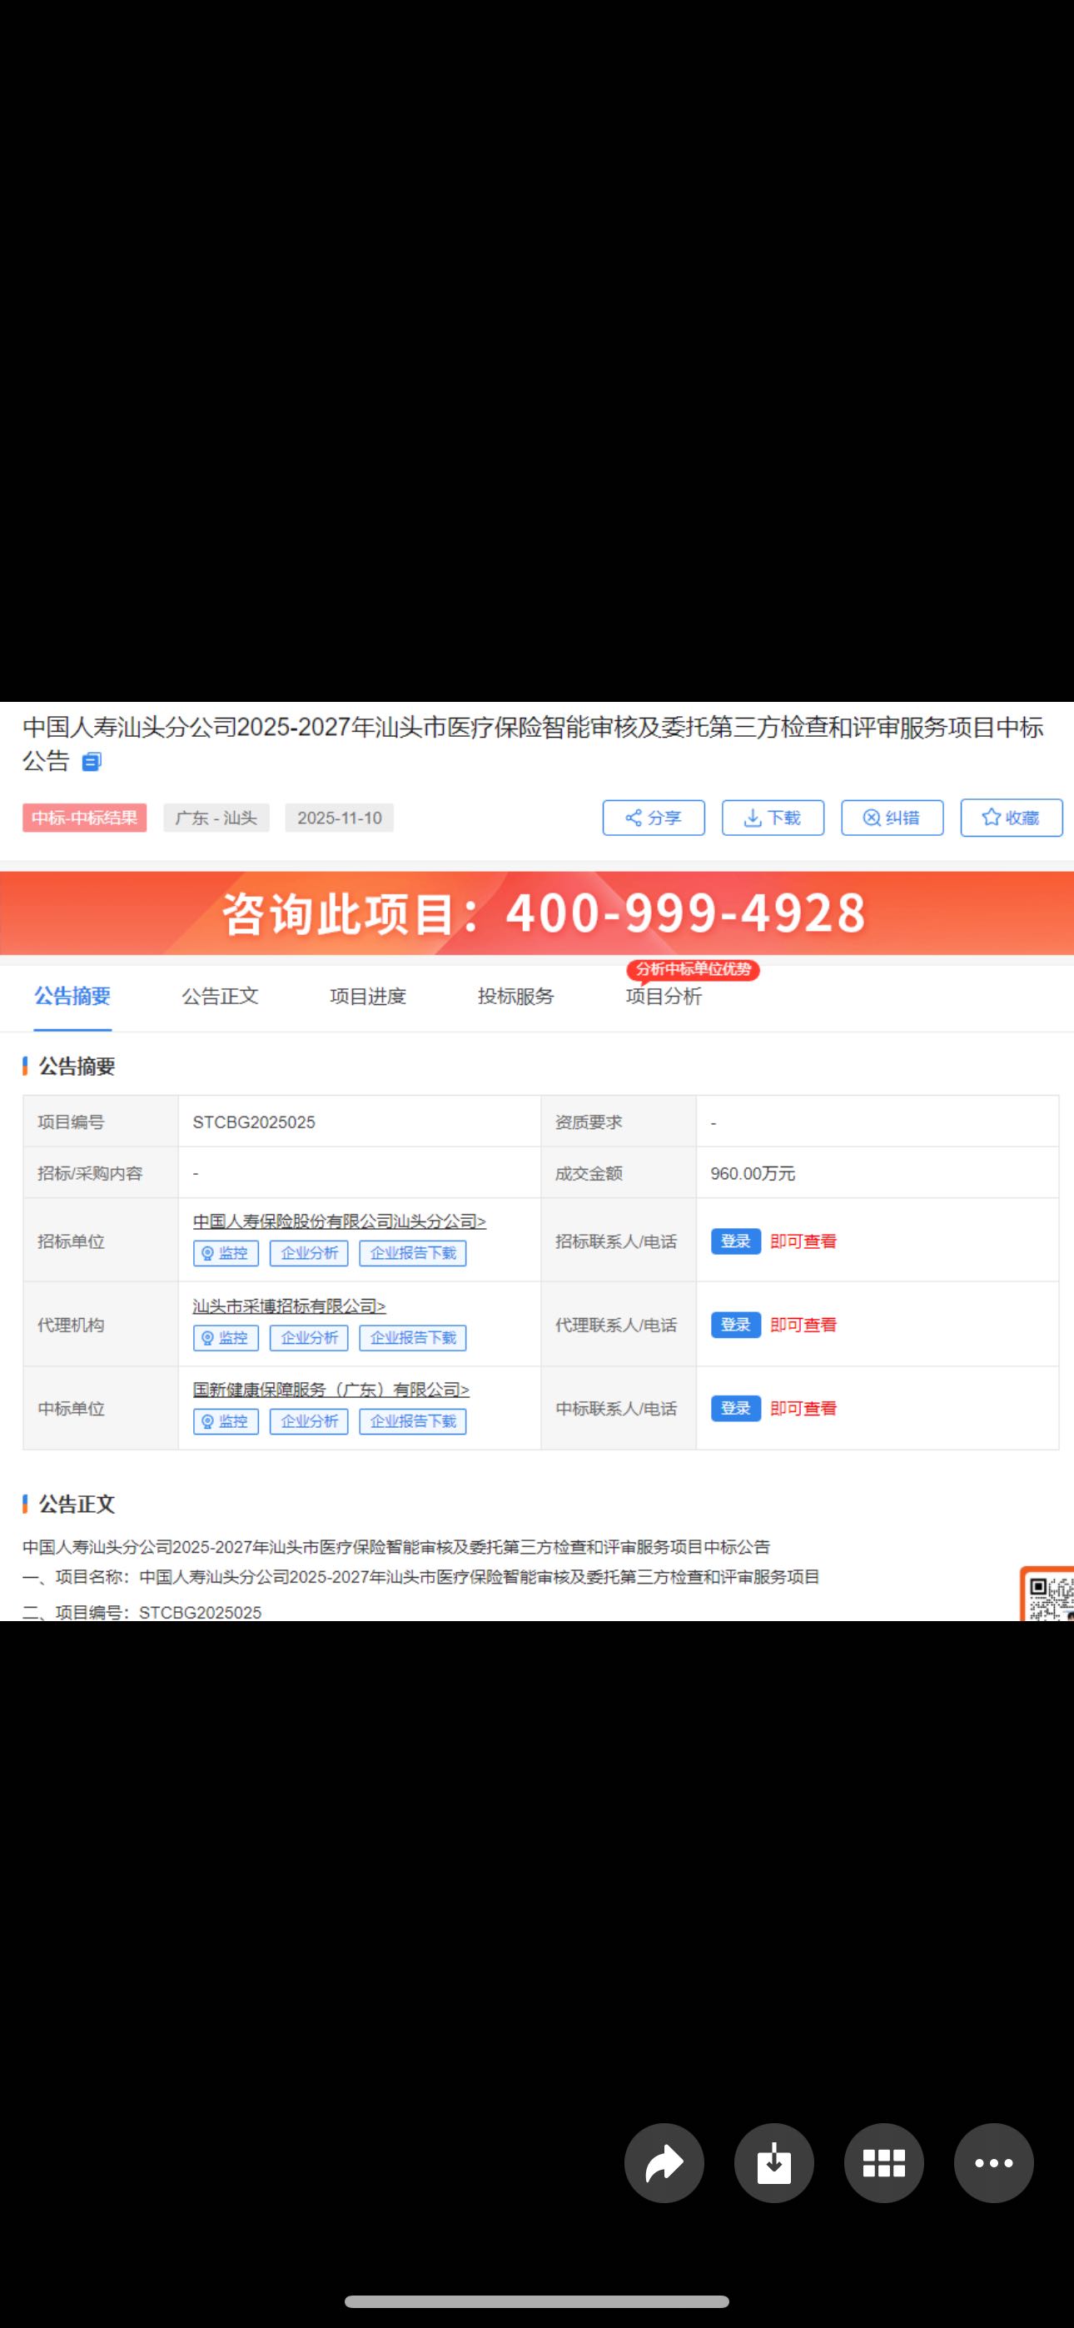This screenshot has width=1074, height=2328.
Task: Click 即可查看 next to 招标联系人/电话
Action: click(803, 1241)
